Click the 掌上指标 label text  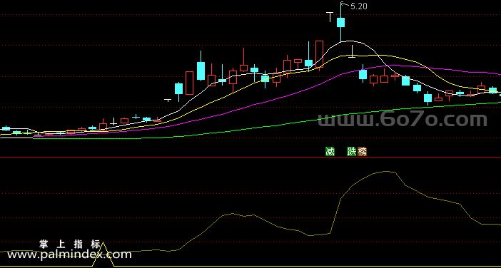pos(70,244)
